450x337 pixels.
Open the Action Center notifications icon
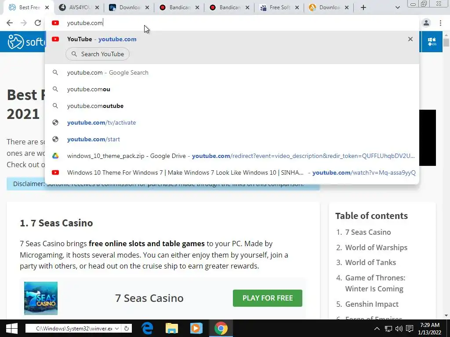(x=410, y=329)
